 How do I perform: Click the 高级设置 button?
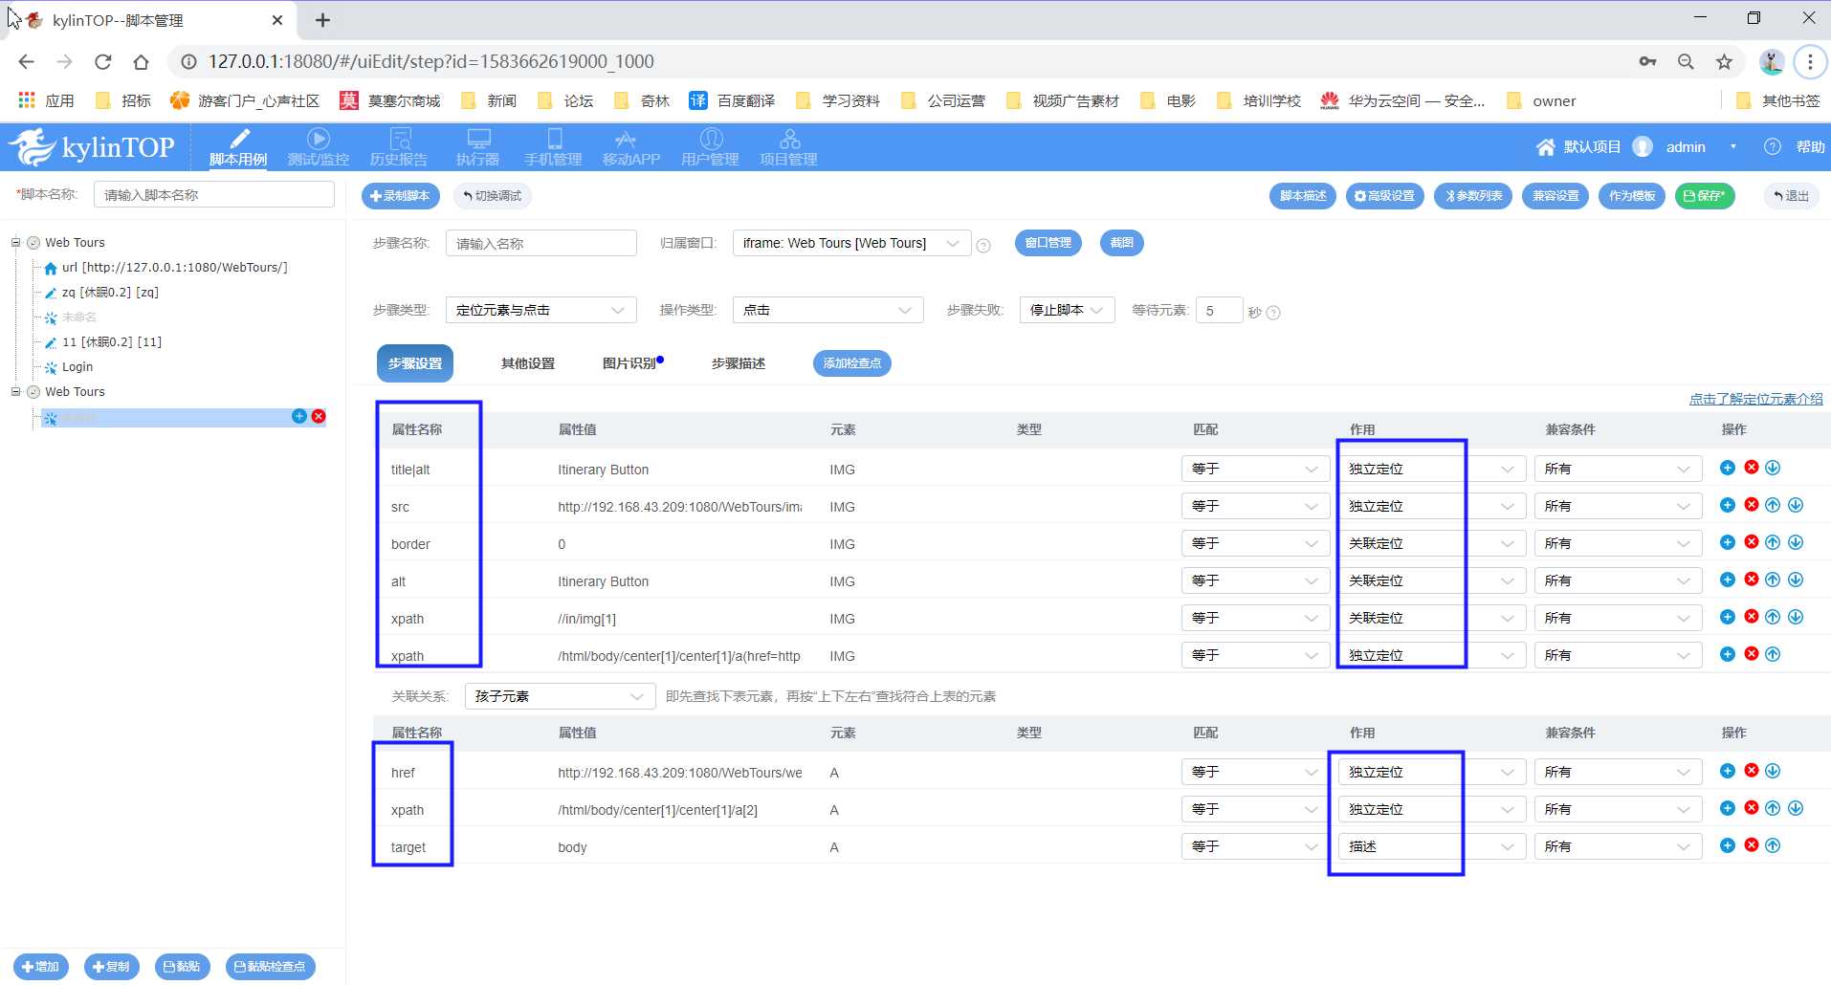1384,196
